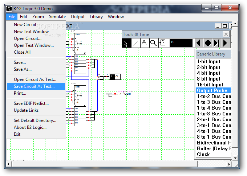247x176 pixels.
Task: Open the Edit menu
Action: click(24, 17)
